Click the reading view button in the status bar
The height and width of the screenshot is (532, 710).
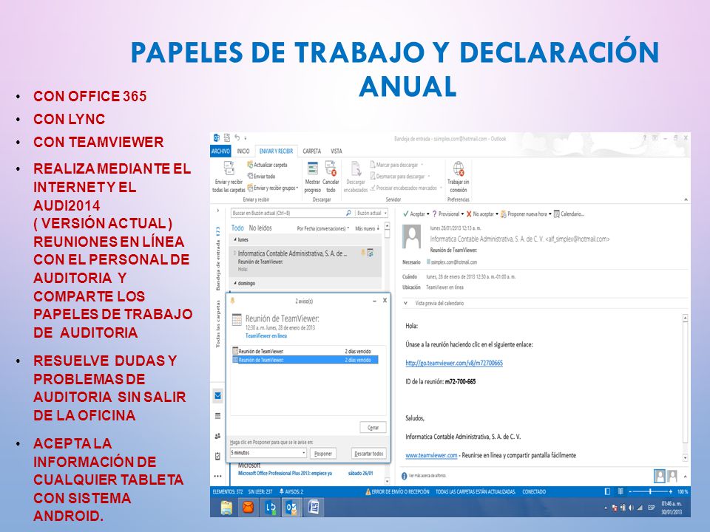coord(621,491)
